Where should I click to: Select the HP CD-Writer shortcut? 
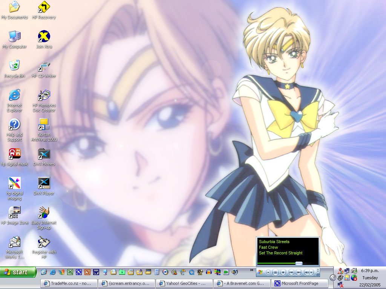[x=44, y=69]
